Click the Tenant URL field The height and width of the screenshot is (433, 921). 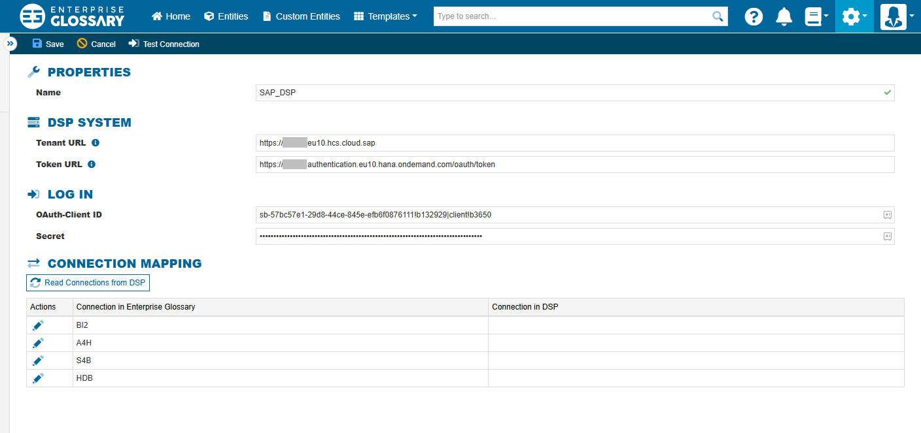(575, 143)
